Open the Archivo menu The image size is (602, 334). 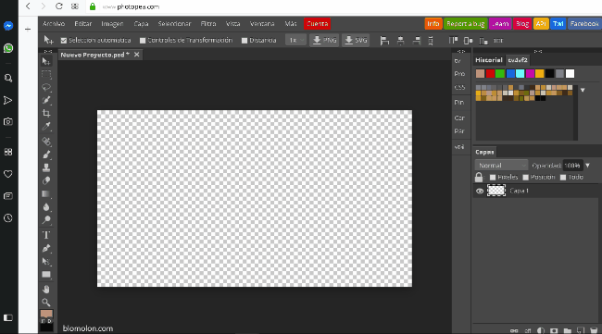click(x=54, y=24)
